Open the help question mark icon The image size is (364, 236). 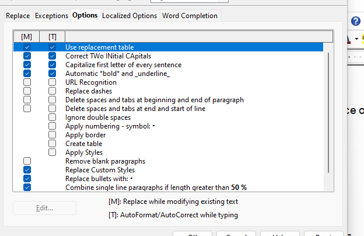click(x=355, y=21)
